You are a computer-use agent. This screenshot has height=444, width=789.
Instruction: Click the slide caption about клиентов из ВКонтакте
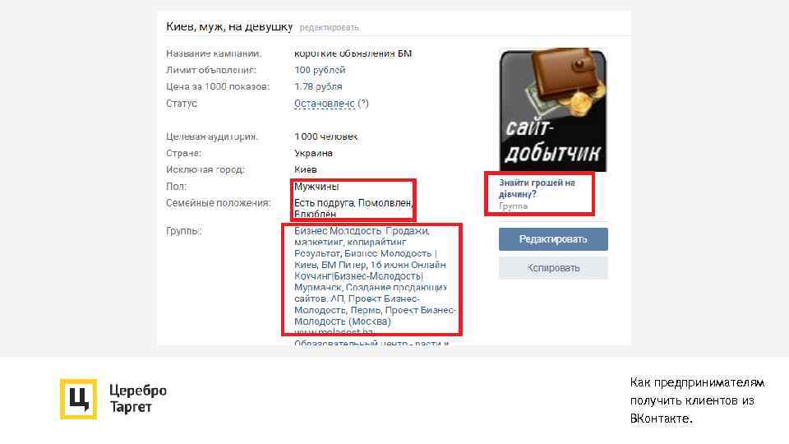[x=697, y=400]
